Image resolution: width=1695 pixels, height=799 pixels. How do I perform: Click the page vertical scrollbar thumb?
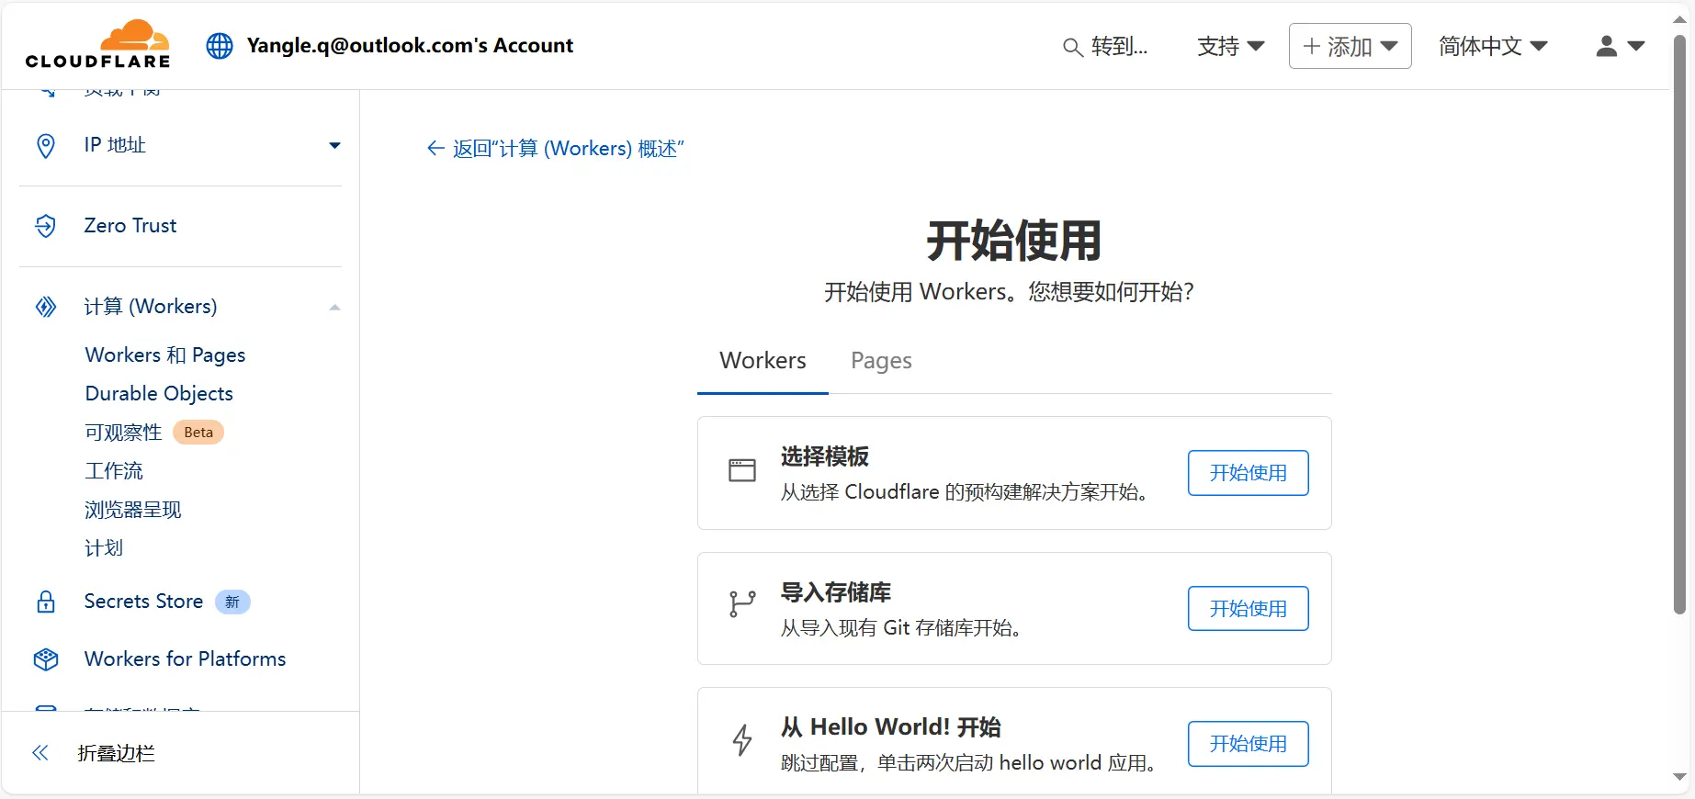pos(1679,324)
